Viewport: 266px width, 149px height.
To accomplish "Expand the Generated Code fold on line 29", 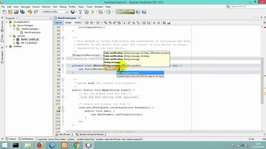I will 63,59.
